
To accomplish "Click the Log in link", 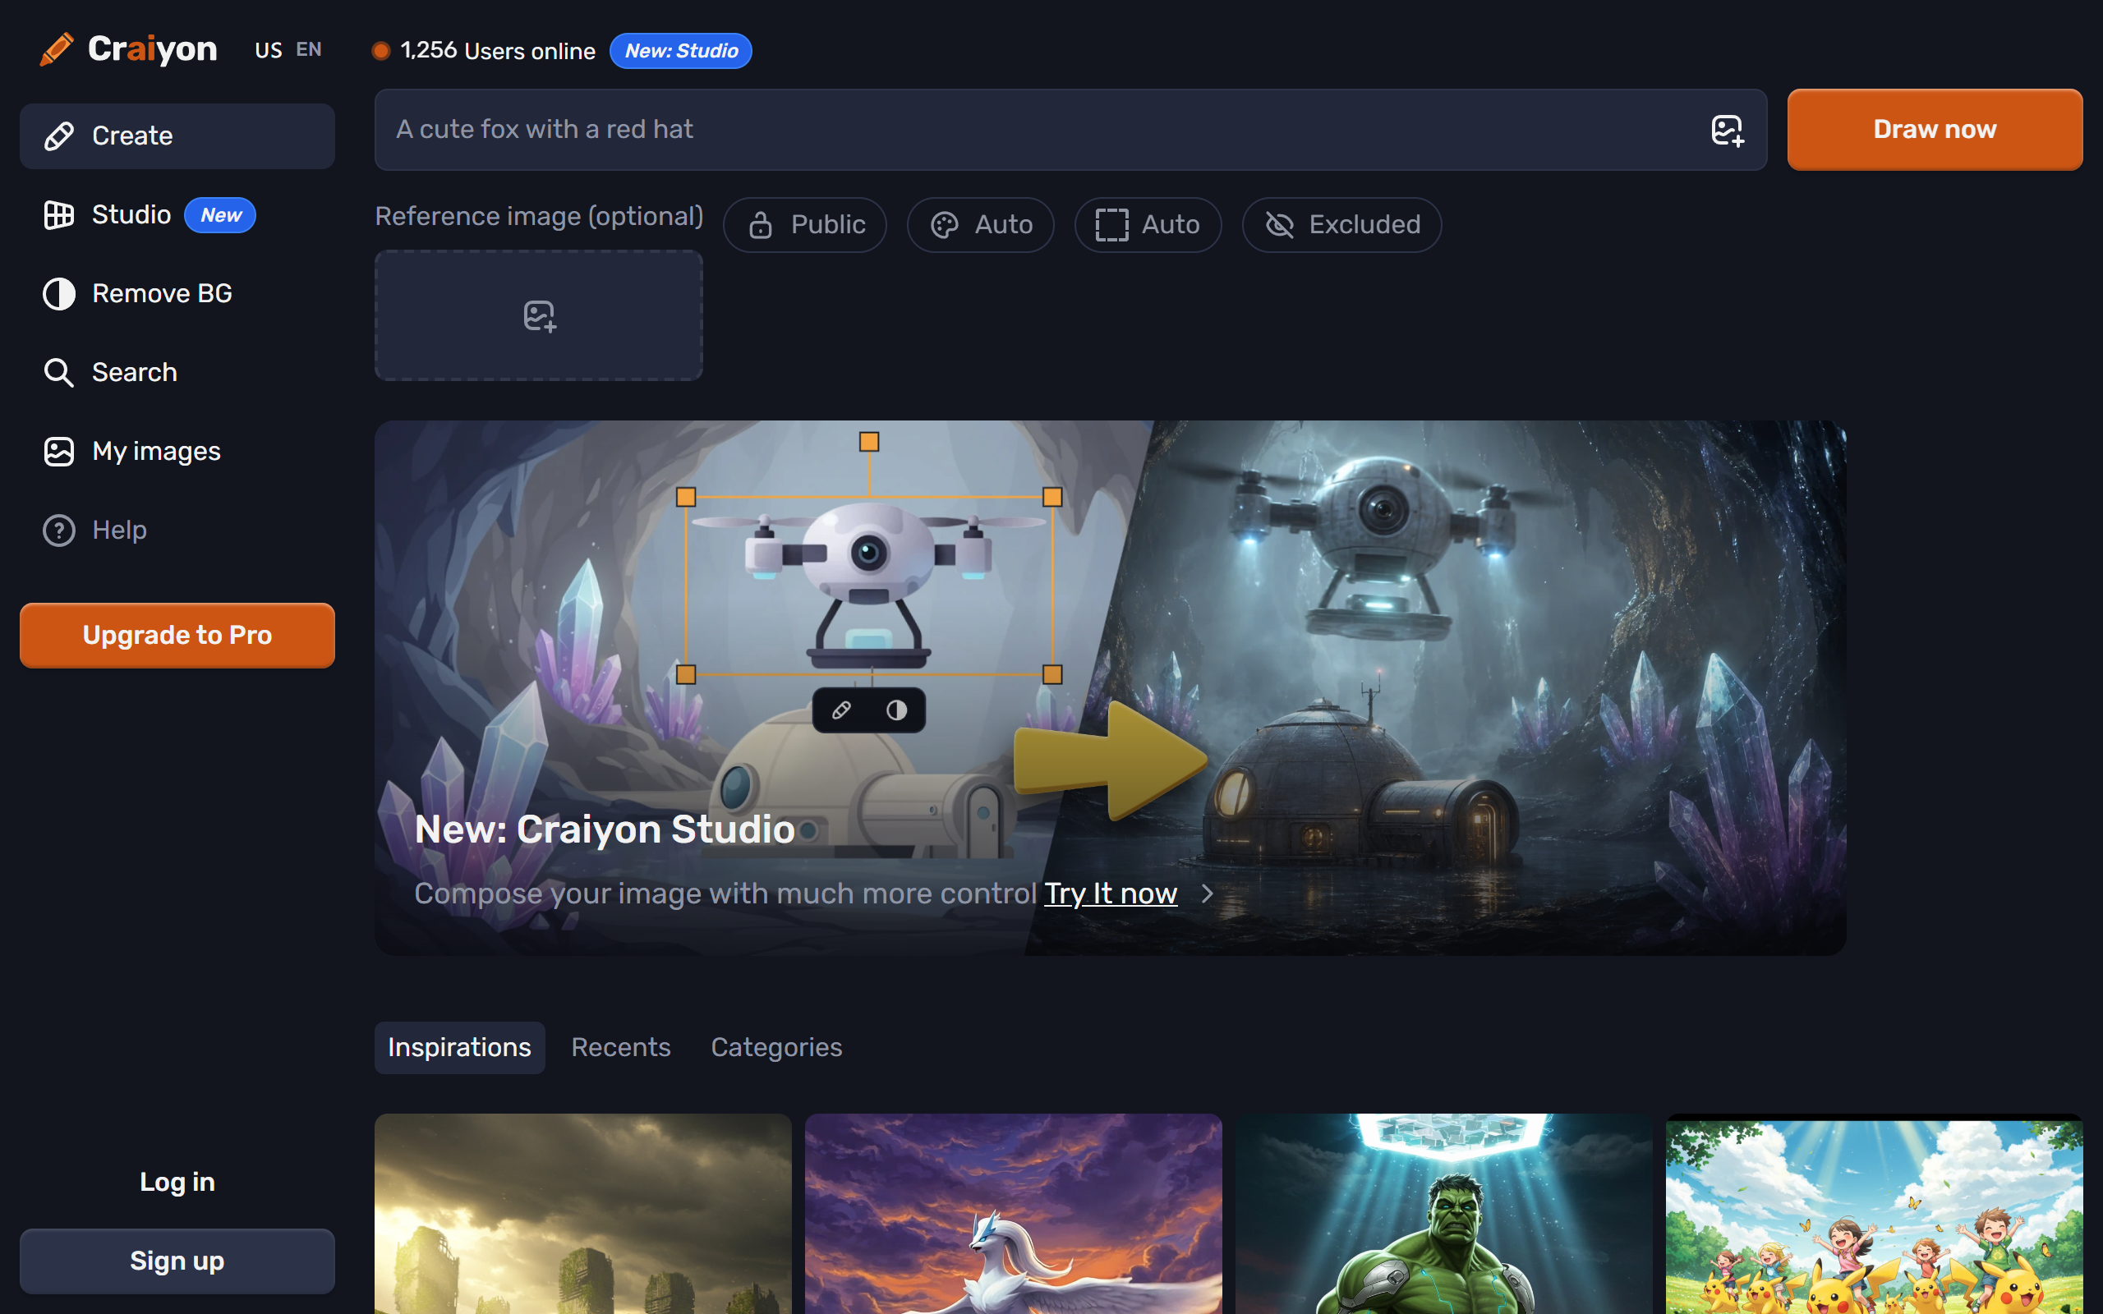I will 177,1182.
